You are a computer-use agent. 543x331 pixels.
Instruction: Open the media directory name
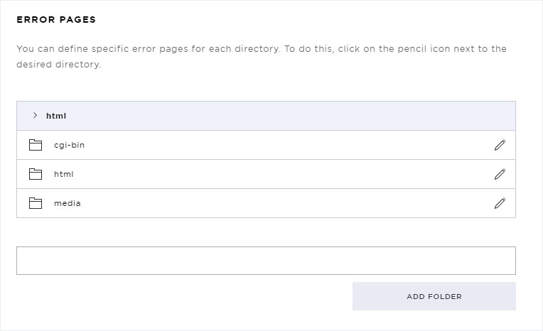(68, 203)
